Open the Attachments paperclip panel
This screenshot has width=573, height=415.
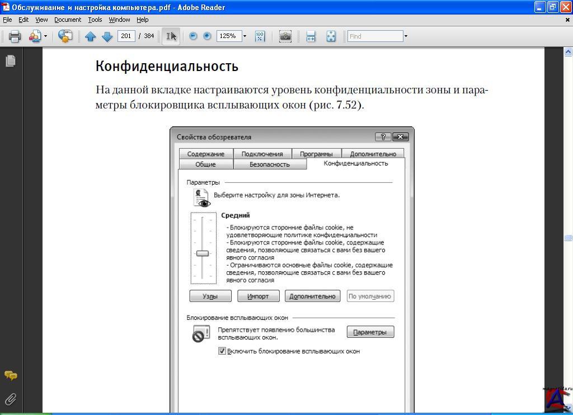click(10, 399)
